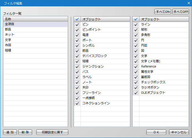Click the すべてON button

click(x=163, y=12)
